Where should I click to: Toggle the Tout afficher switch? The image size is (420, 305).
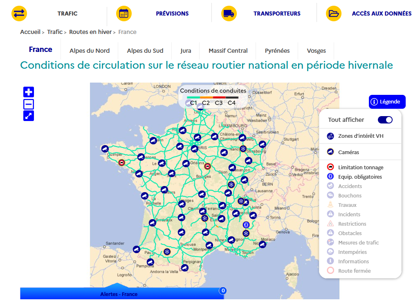[x=385, y=120]
